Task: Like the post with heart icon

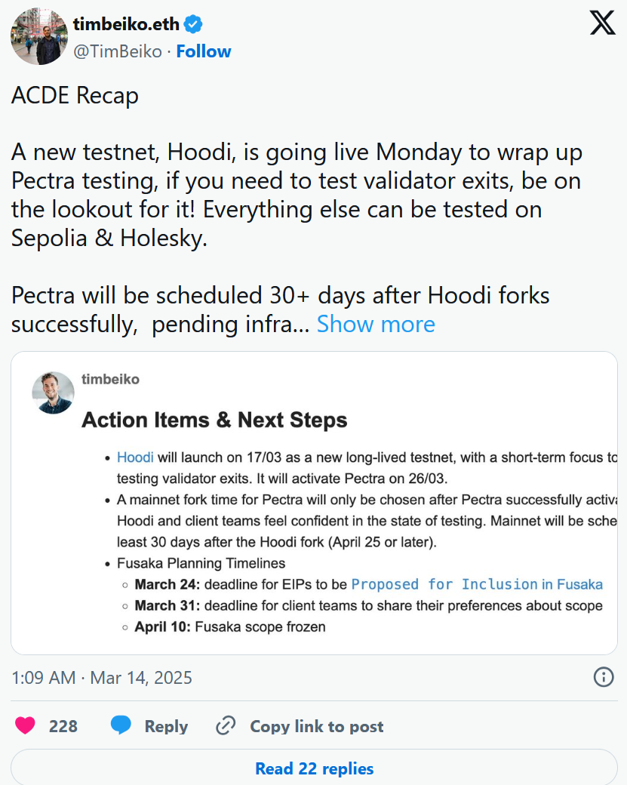Action: coord(25,725)
